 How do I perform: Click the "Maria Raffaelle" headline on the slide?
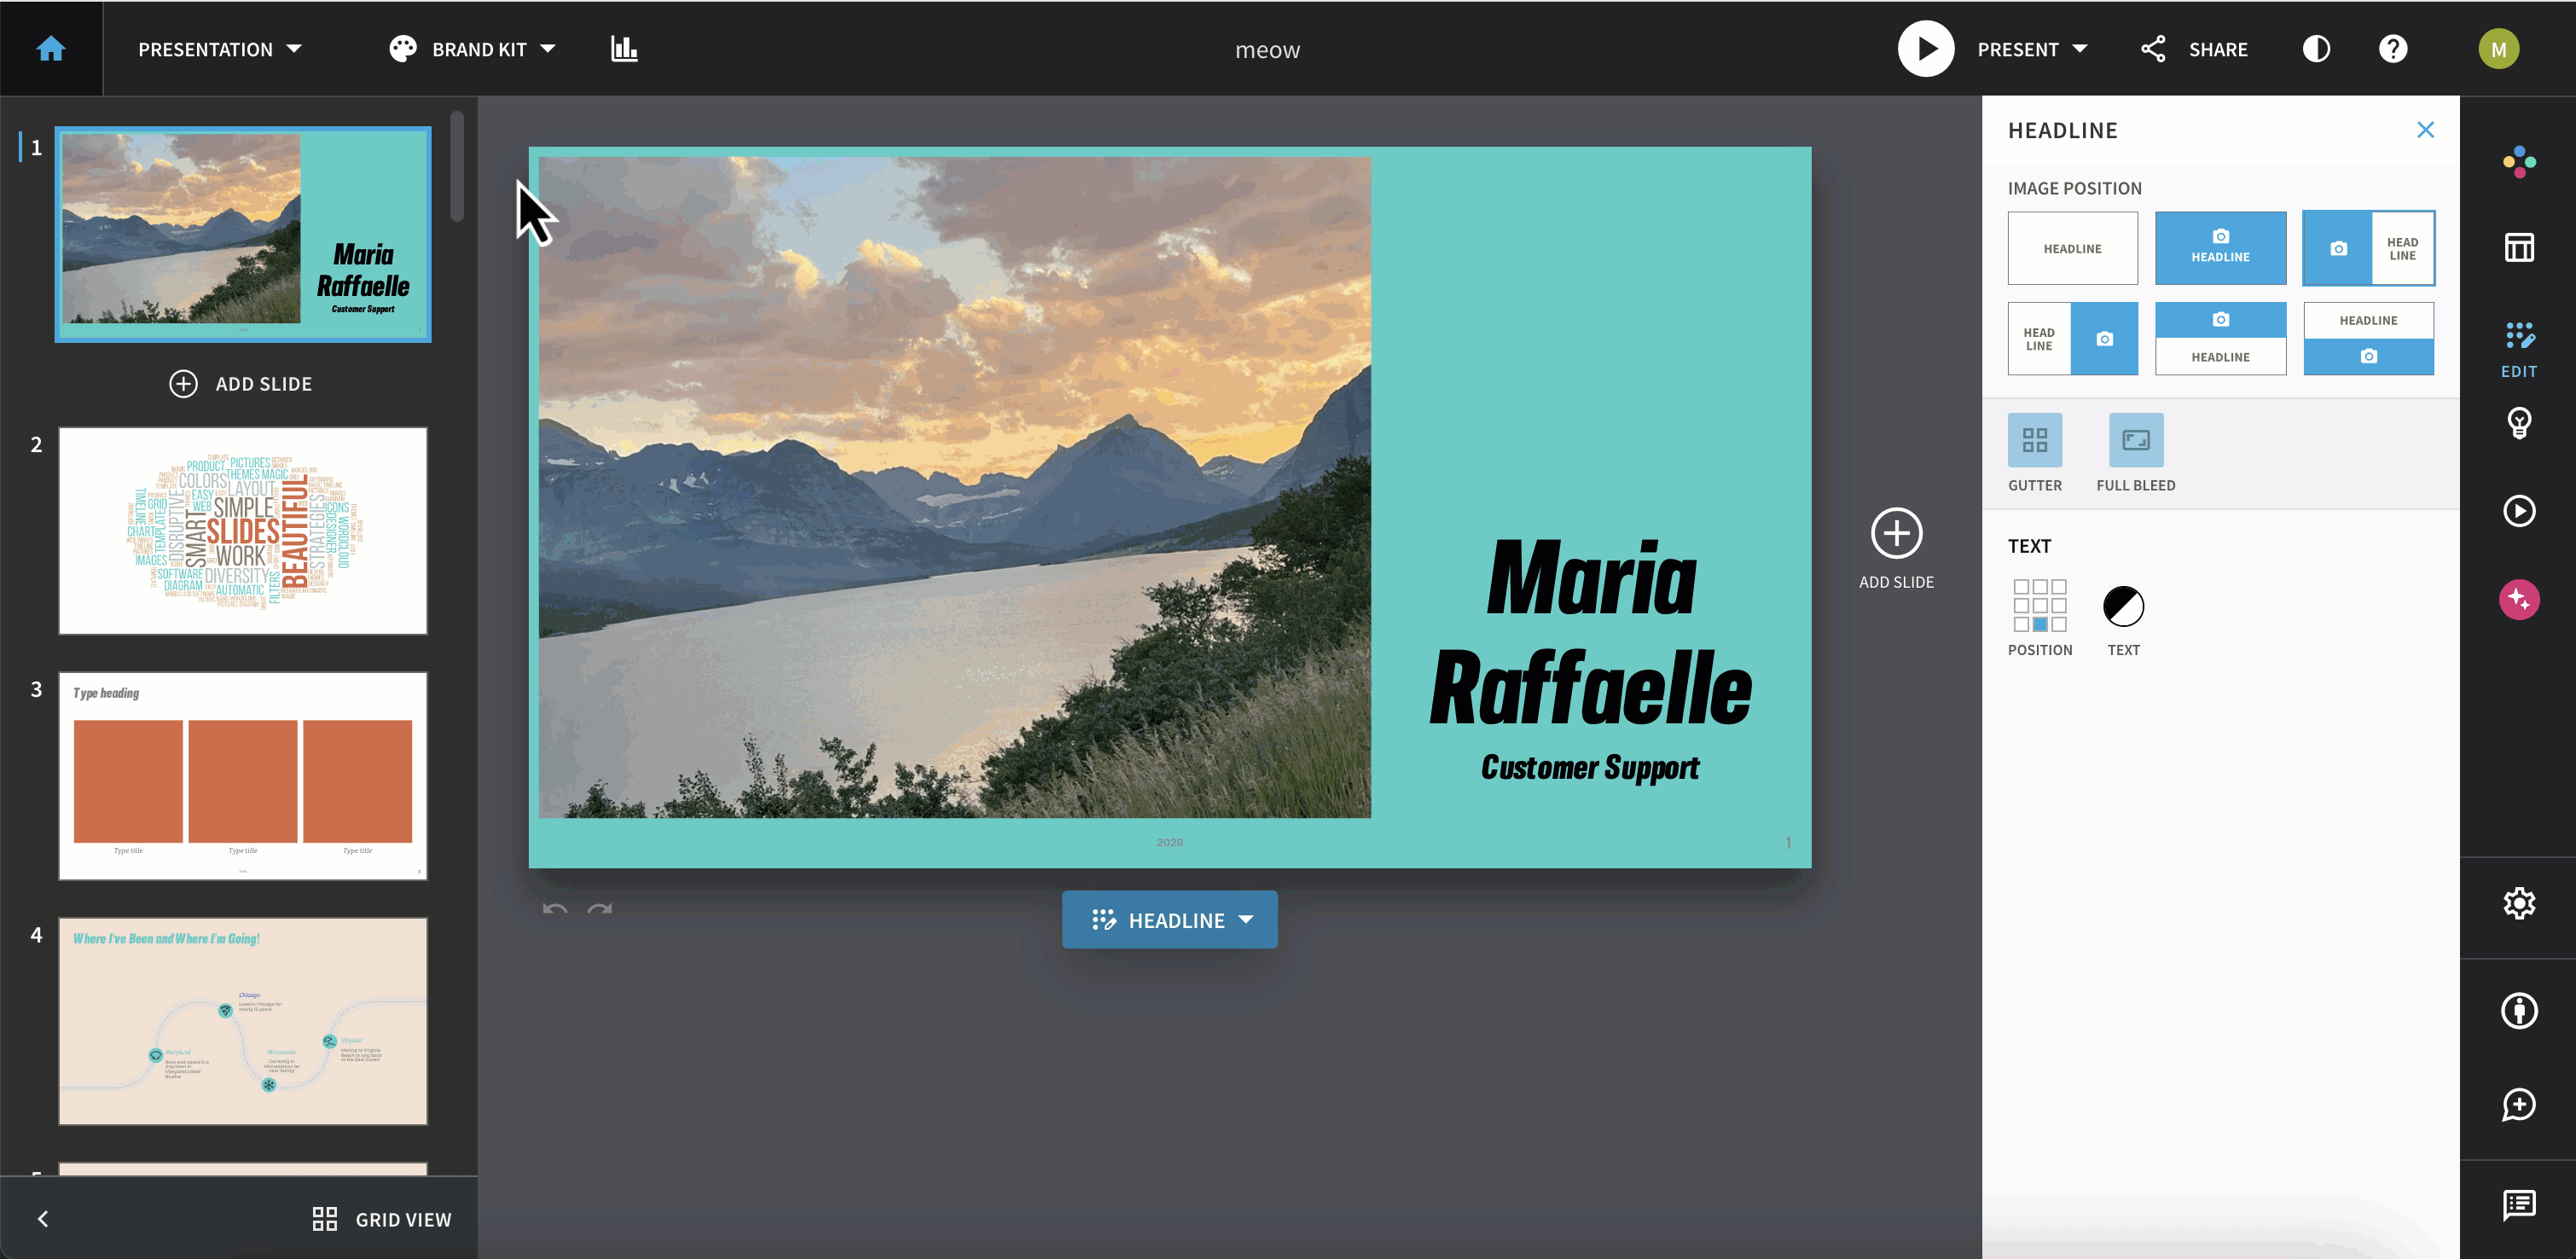[1590, 632]
